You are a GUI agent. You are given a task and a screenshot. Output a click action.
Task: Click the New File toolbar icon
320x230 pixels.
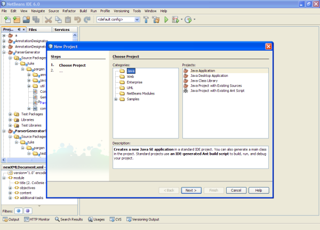tap(6, 20)
